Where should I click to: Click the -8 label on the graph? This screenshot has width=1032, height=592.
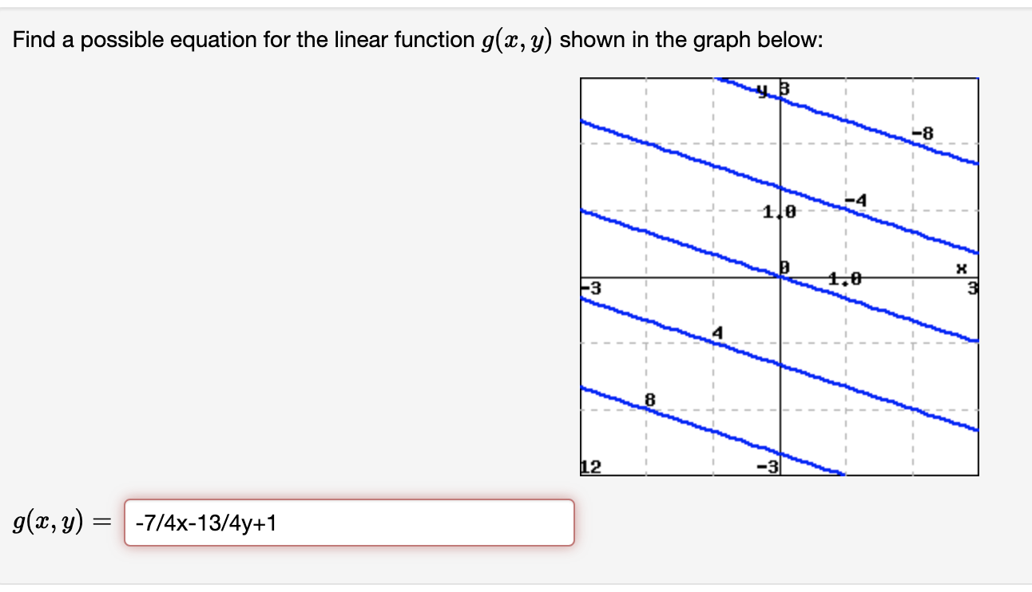tap(923, 132)
